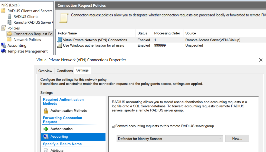The height and width of the screenshot is (152, 266).
Task: Select the Attribute setting under Realm Name
Action: tap(57, 150)
